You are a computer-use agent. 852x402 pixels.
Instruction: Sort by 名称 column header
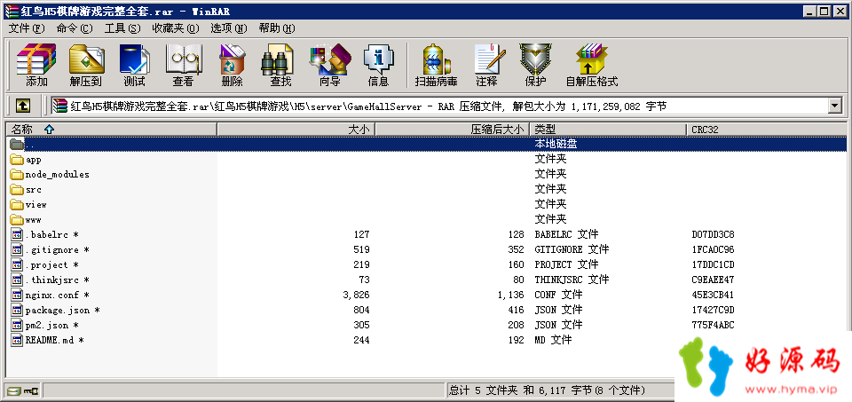[x=112, y=130]
